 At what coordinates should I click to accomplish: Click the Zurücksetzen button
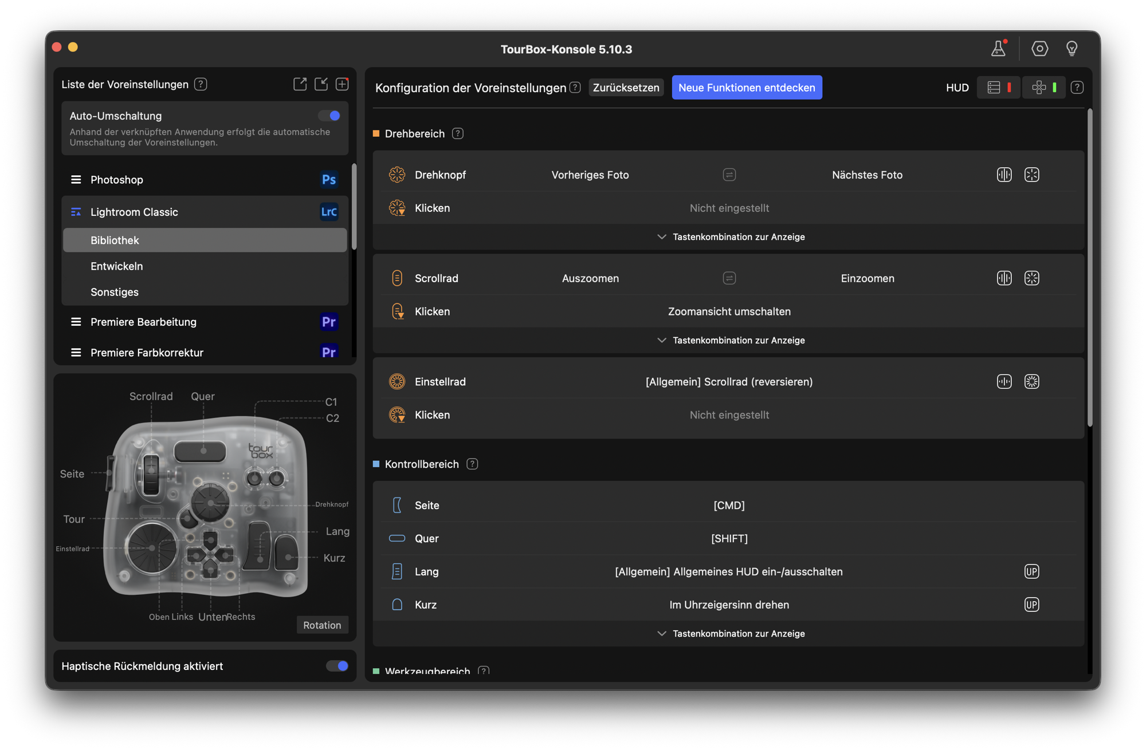[x=626, y=88]
